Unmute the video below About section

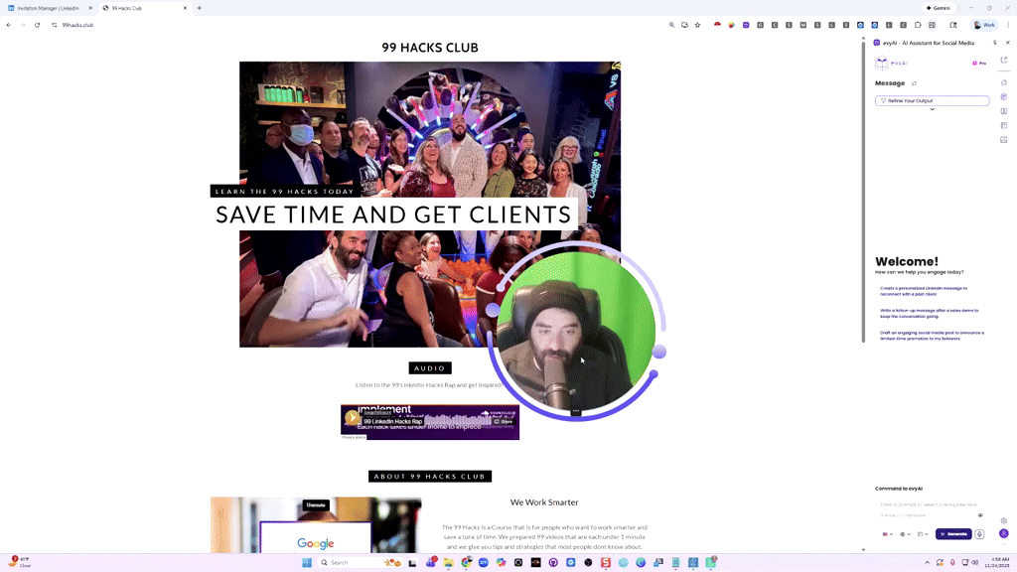pos(316,505)
